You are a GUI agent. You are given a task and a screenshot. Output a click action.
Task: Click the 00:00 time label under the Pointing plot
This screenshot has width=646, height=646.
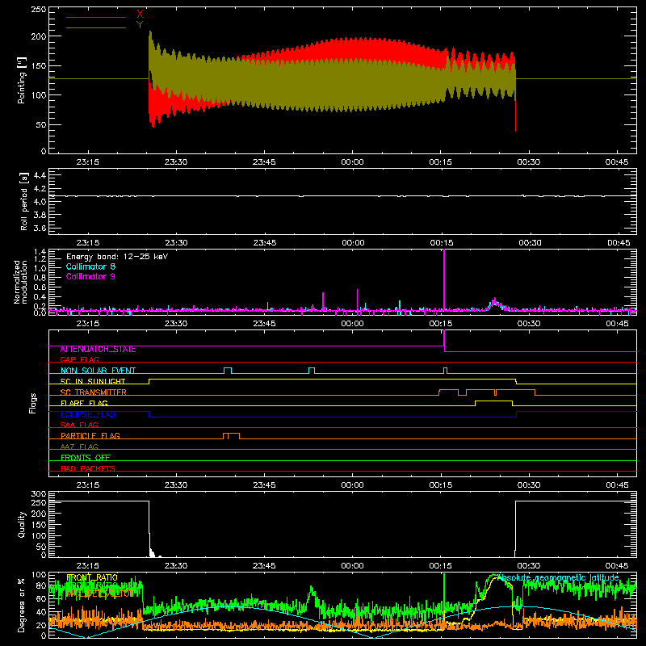click(352, 162)
